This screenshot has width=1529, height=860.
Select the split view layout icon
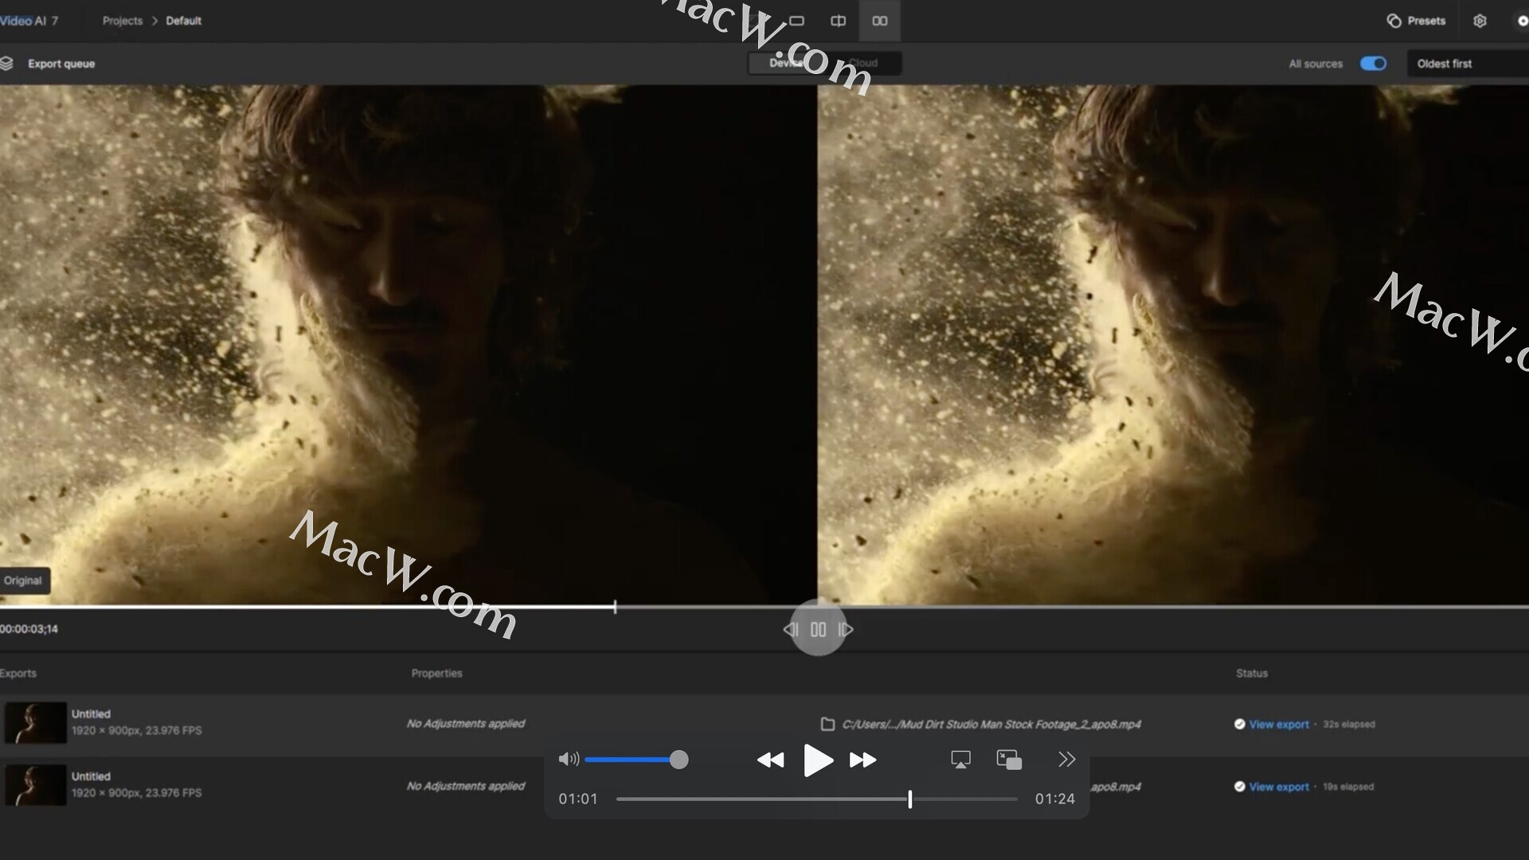click(x=838, y=21)
